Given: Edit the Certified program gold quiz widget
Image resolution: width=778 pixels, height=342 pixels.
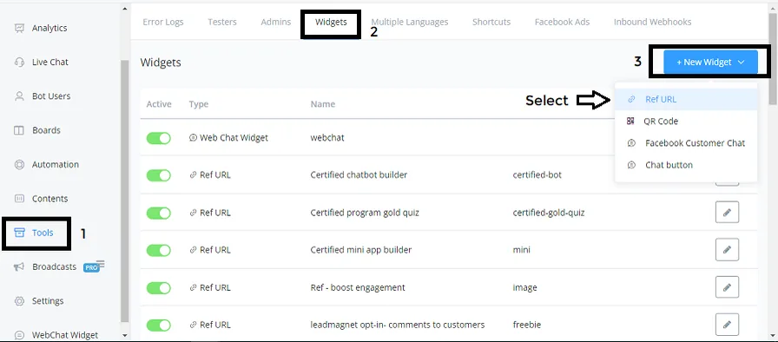Looking at the screenshot, I should (x=727, y=213).
